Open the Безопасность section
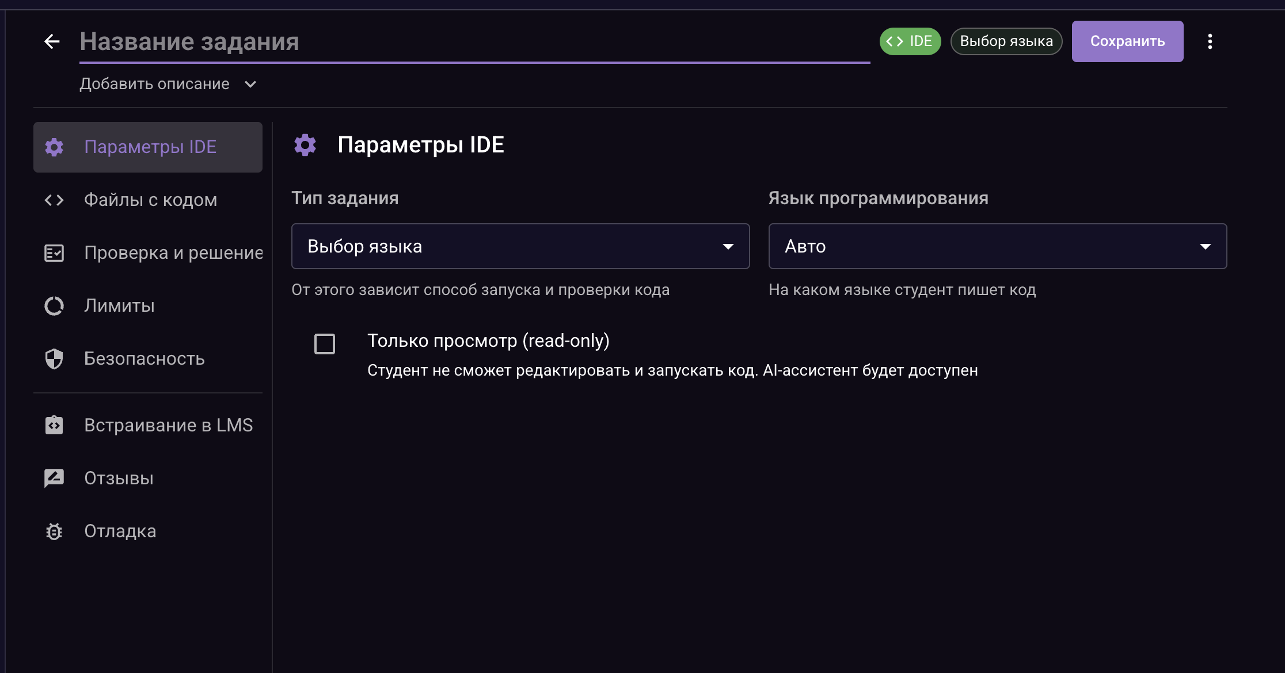The image size is (1285, 673). click(x=148, y=359)
